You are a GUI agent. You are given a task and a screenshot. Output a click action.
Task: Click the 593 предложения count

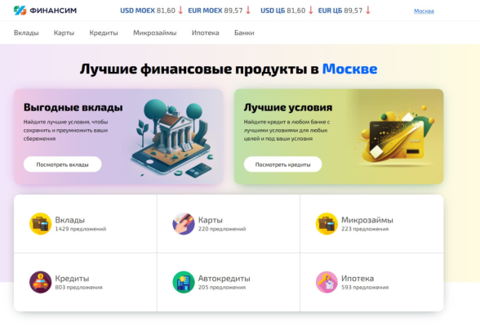tap(365, 288)
